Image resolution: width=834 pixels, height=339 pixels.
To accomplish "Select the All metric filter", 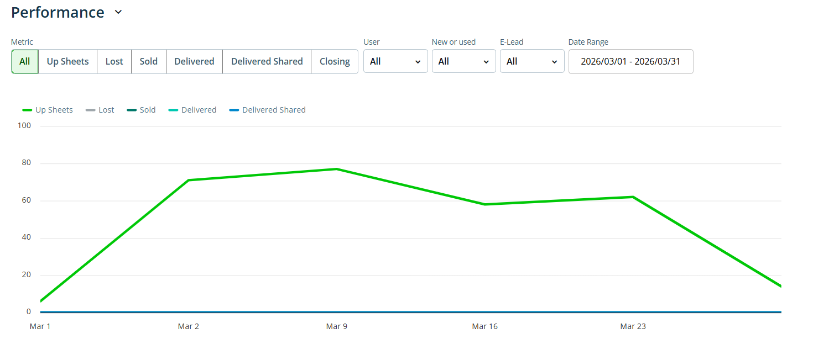I will tap(25, 61).
